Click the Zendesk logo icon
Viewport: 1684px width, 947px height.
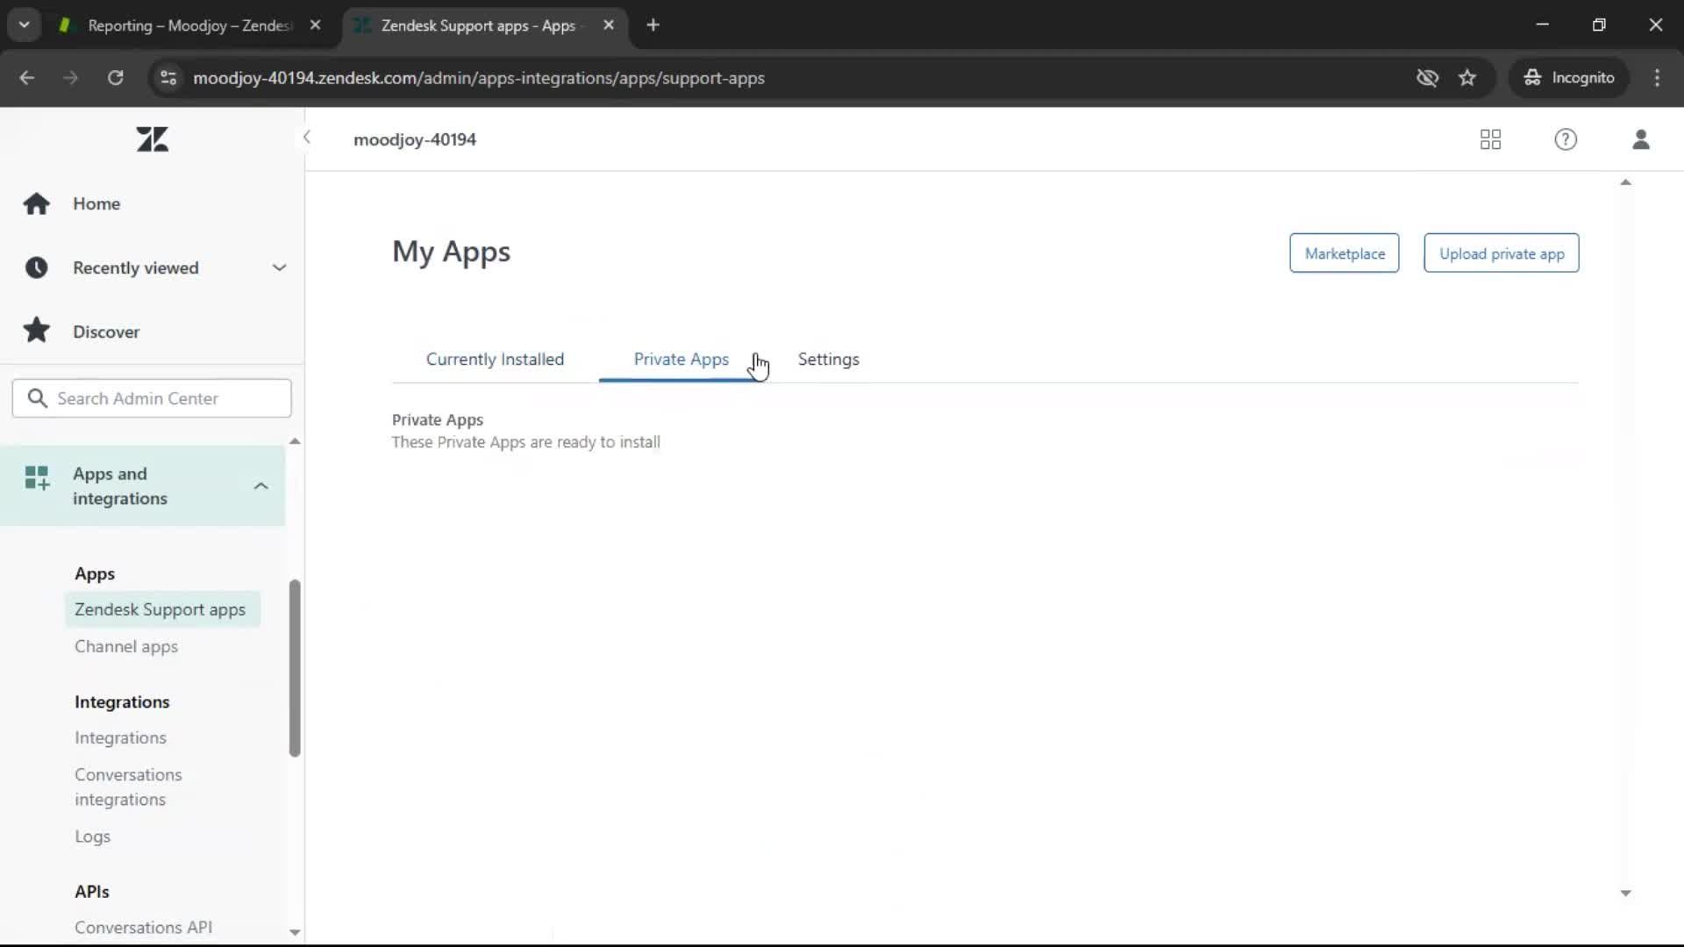153,139
